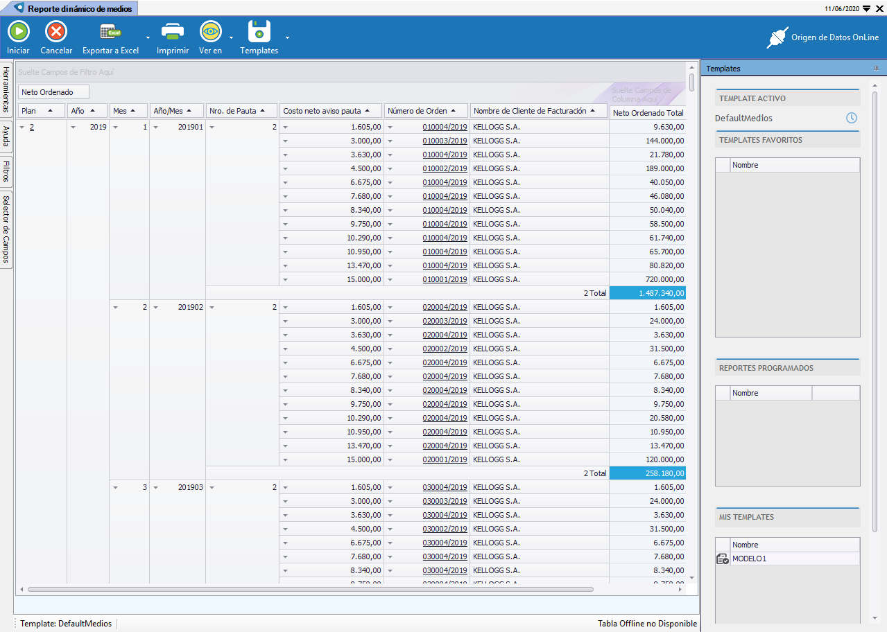Collapse the 2019 year row group
The height and width of the screenshot is (632, 887).
74,128
